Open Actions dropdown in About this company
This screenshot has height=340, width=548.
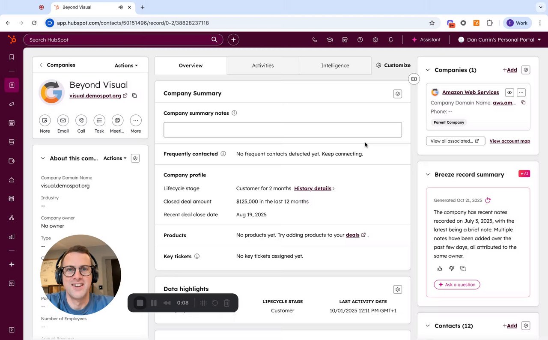click(115, 158)
